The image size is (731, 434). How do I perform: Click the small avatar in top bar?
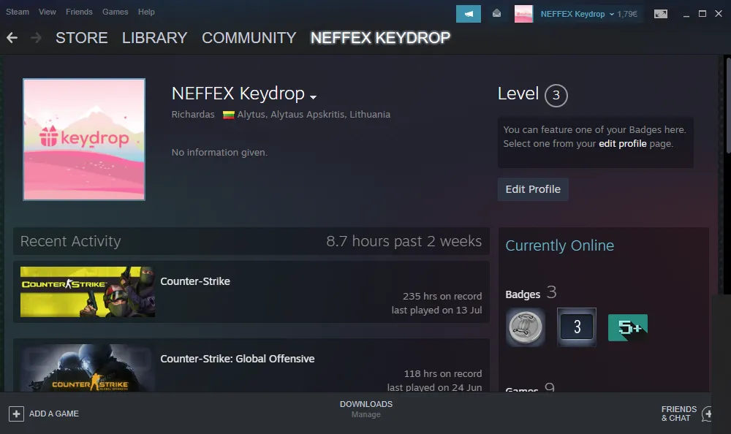pyautogui.click(x=523, y=14)
